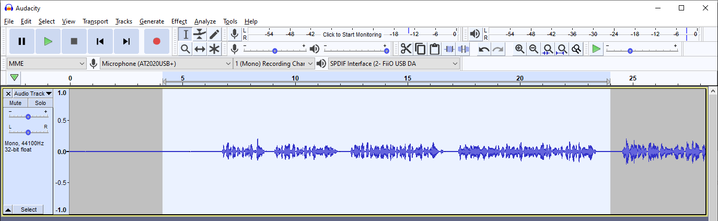Solo the Audio Track
718x221 pixels.
pyautogui.click(x=40, y=103)
